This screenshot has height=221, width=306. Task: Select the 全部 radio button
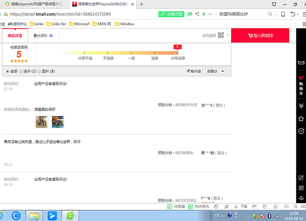(x=8, y=71)
